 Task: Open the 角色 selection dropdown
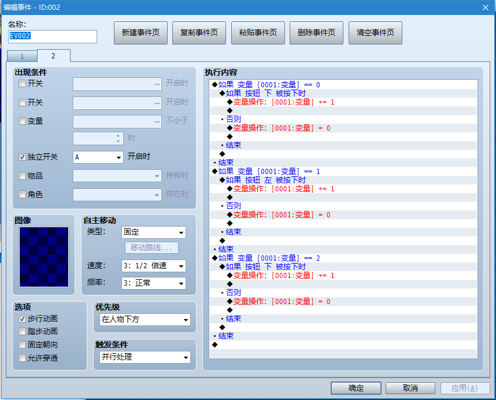117,195
